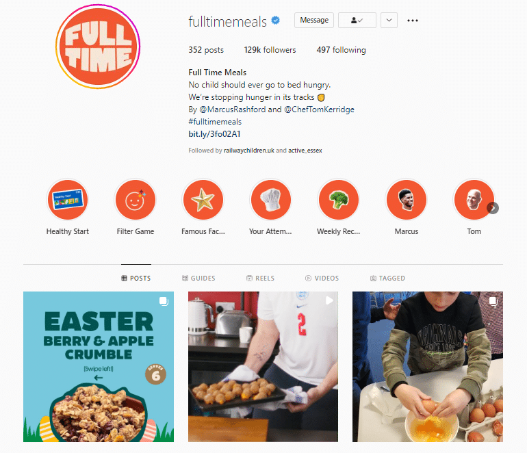Toggle the following status button
527x453 pixels.
[357, 20]
